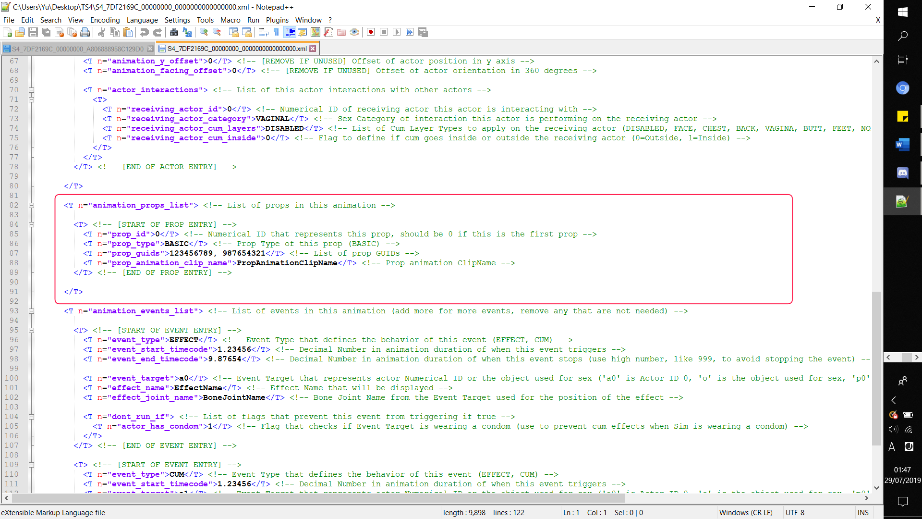This screenshot has height=519, width=922.
Task: Toggle Synchronize Horizontal Scrolling icon
Action: click(x=247, y=32)
